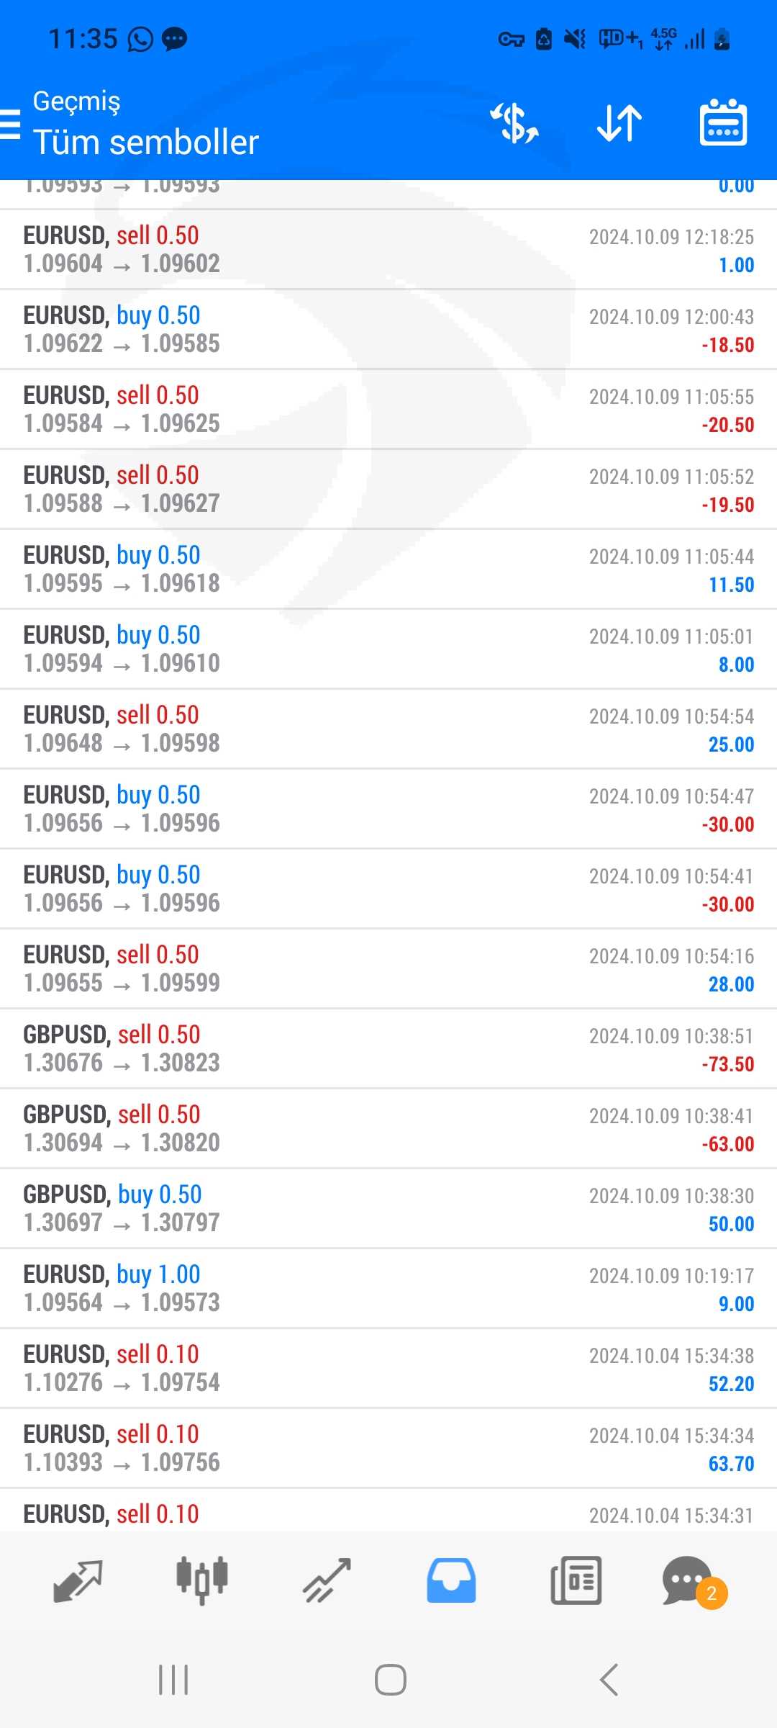
Task: Open the Trade tab with trend arrow
Action: click(327, 1580)
